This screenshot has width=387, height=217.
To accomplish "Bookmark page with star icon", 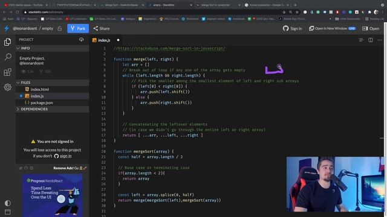I will click(x=297, y=12).
